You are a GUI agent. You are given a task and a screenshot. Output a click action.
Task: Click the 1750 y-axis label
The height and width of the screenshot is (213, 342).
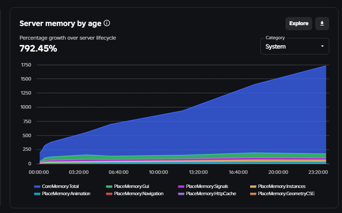click(x=26, y=65)
